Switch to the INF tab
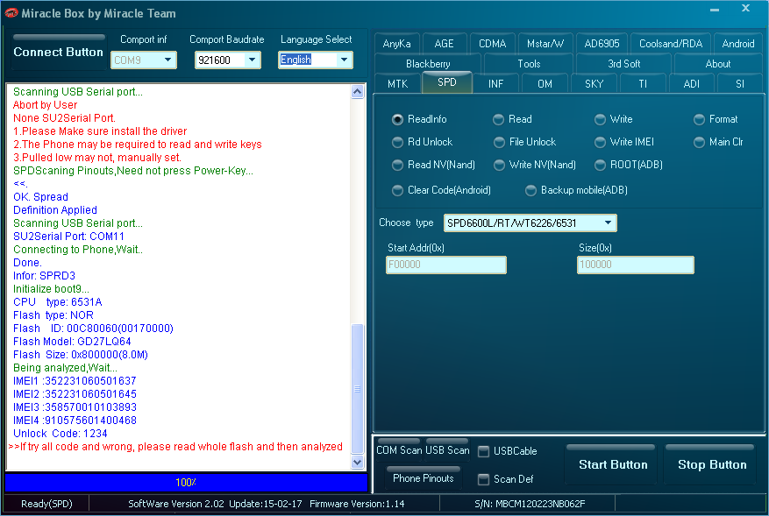The height and width of the screenshot is (516, 769). pyautogui.click(x=495, y=84)
